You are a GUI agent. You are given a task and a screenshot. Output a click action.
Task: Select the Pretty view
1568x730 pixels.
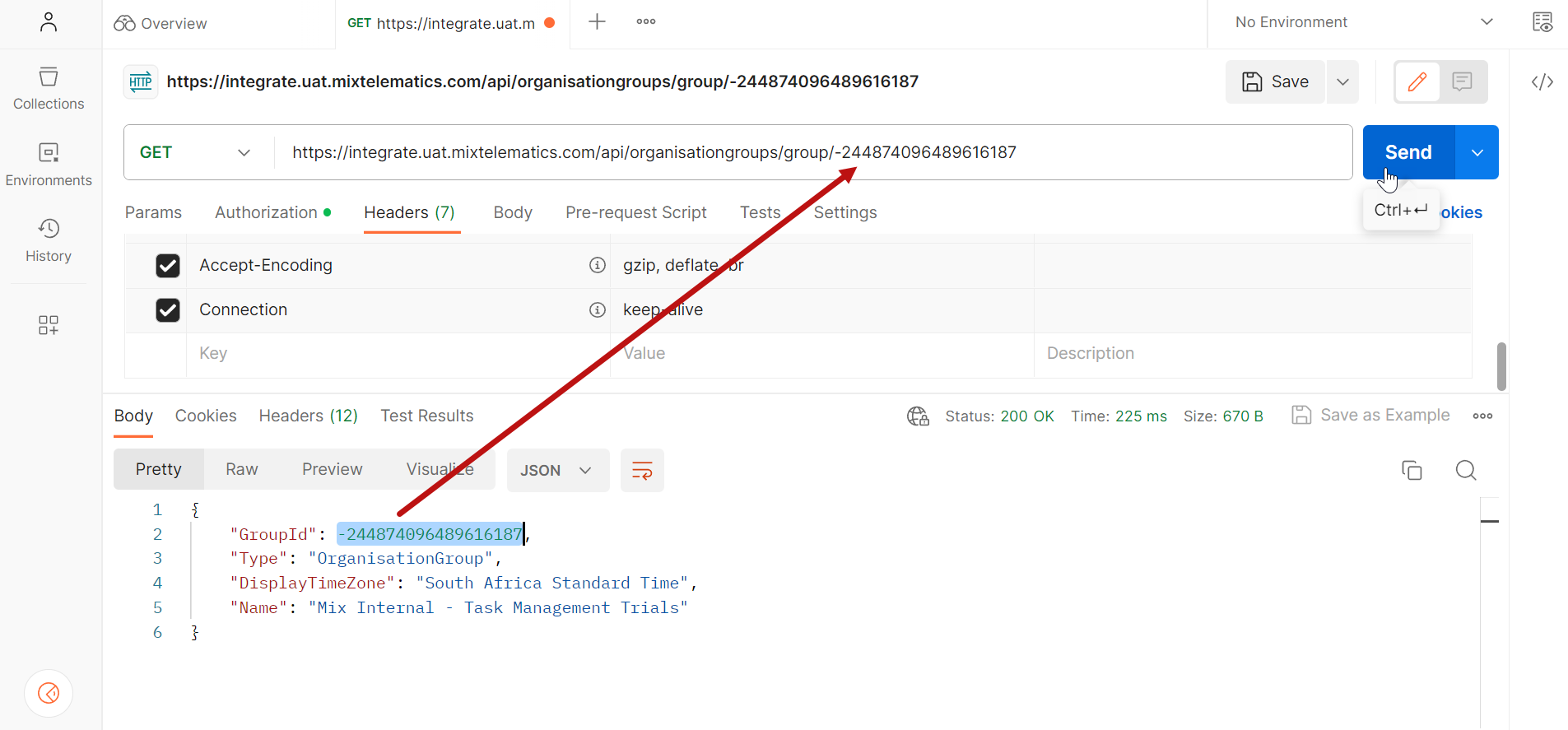159,469
